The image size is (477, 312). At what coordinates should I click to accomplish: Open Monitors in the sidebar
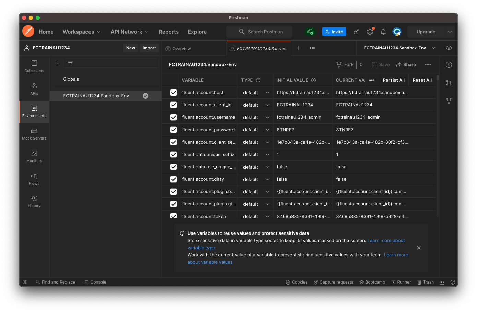pos(34,157)
